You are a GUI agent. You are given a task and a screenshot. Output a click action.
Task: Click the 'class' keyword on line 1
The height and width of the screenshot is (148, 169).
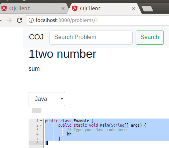pos(66,121)
